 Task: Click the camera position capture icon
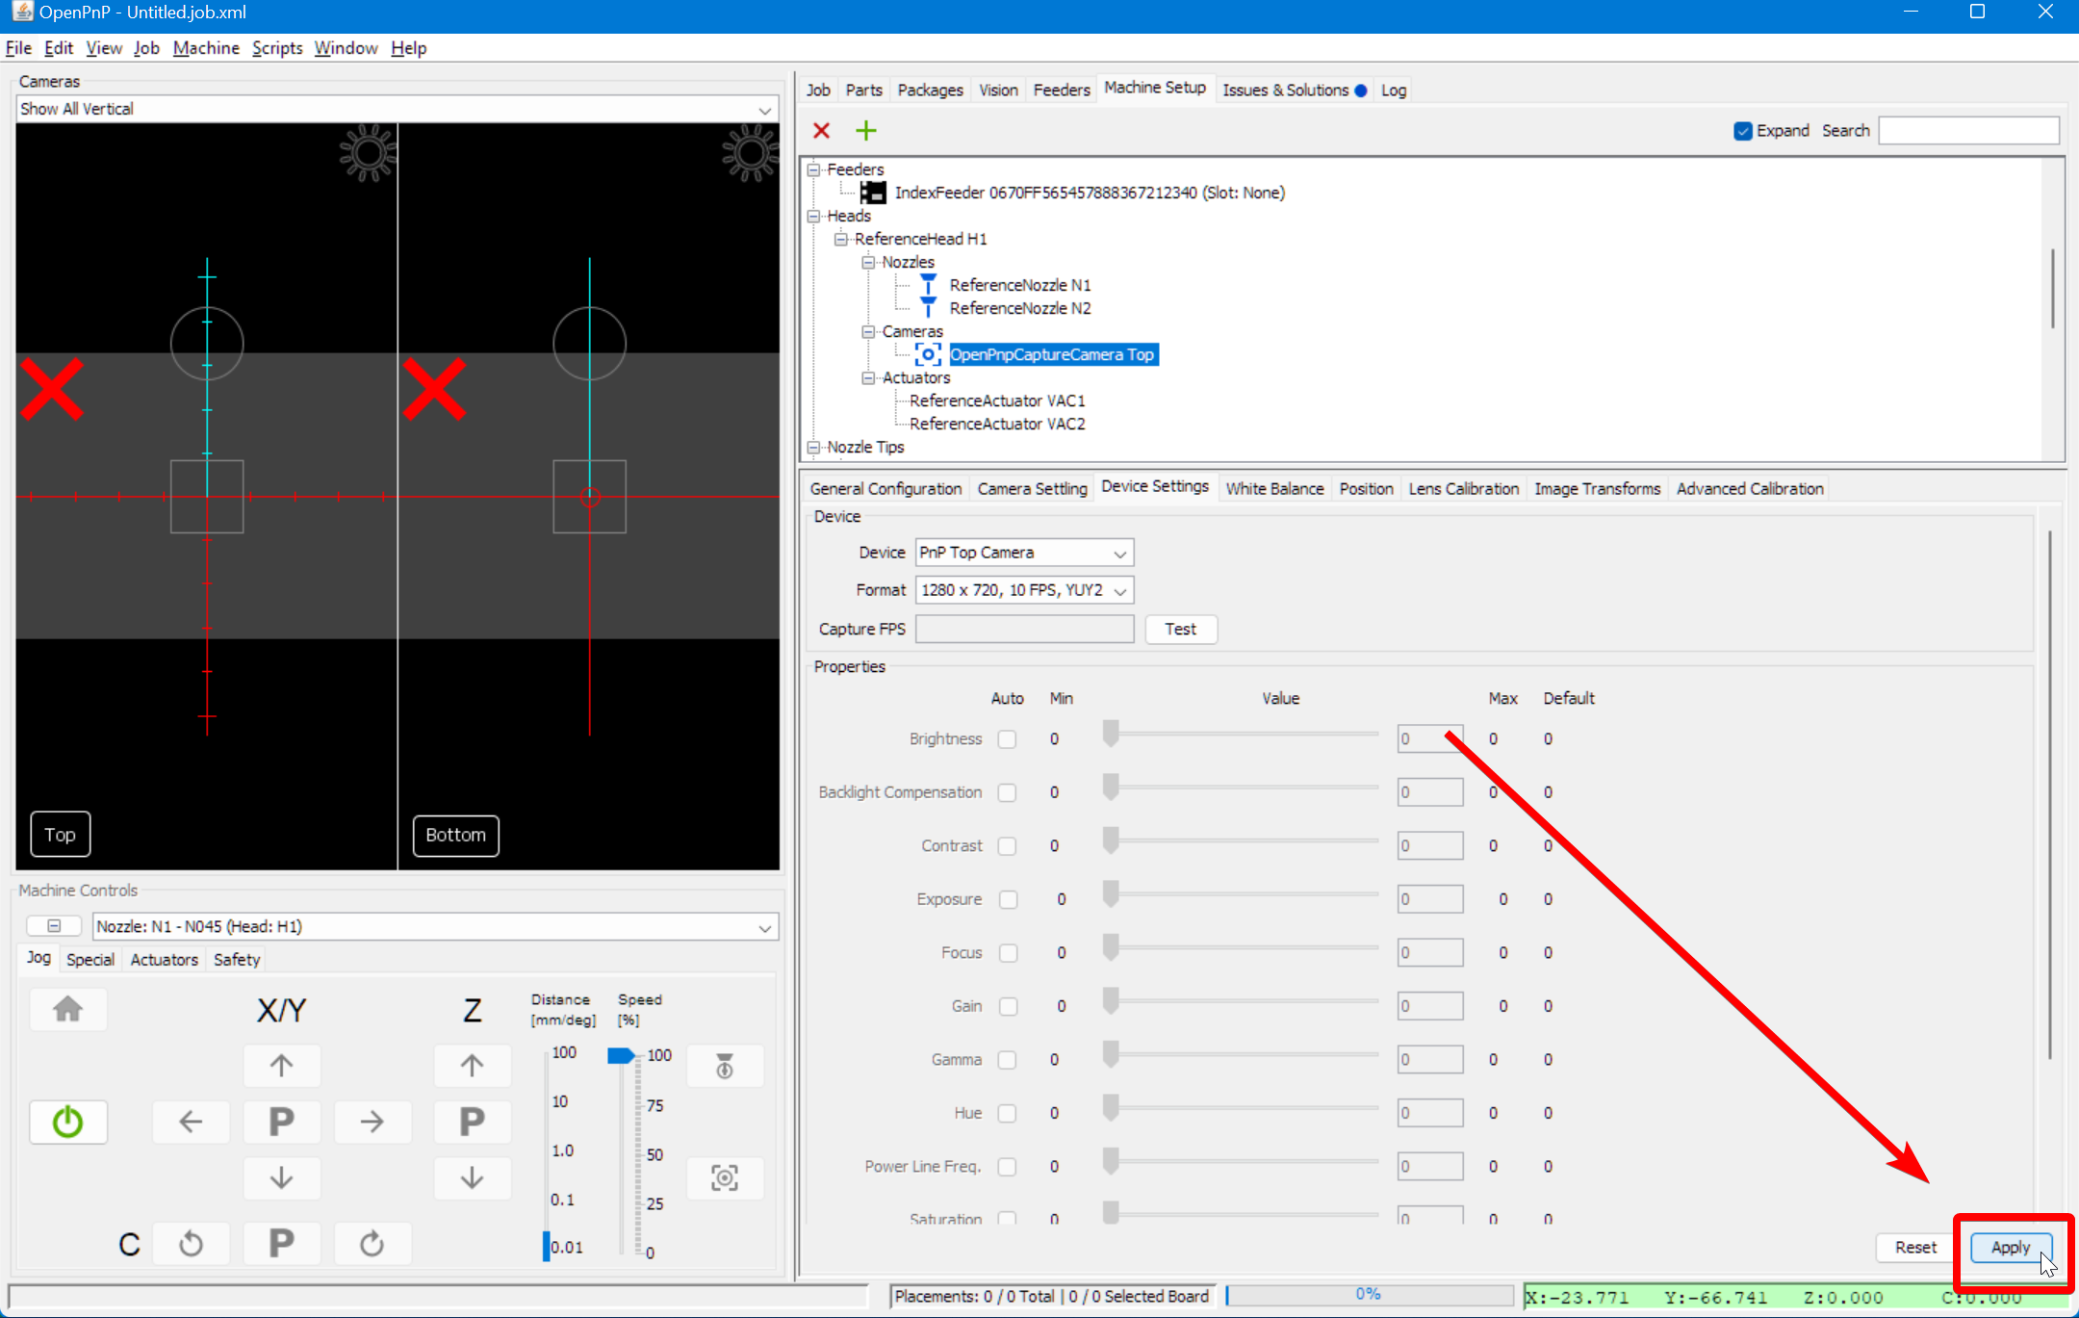tap(724, 1177)
